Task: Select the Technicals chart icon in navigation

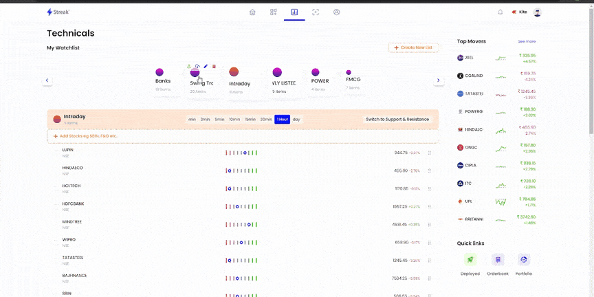Action: [294, 12]
